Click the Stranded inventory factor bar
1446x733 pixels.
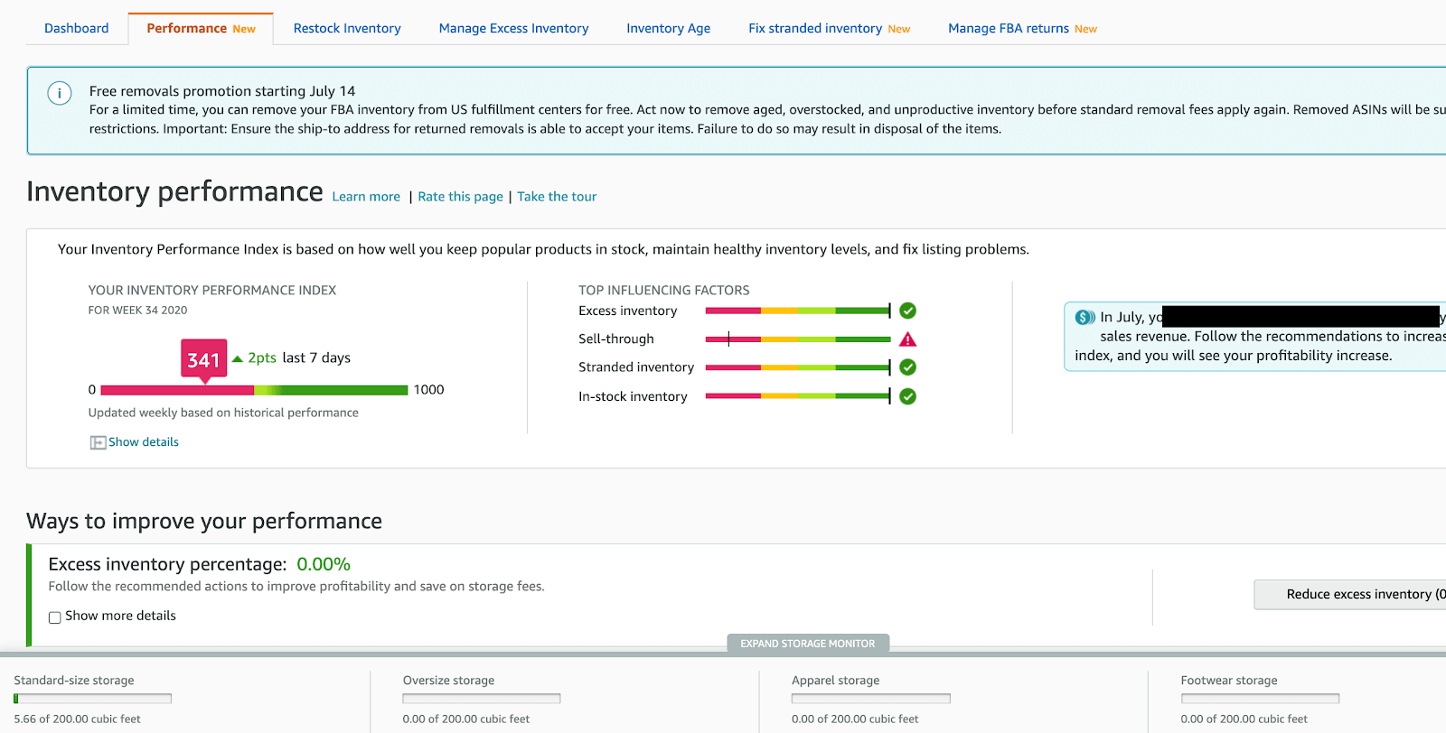(x=798, y=367)
